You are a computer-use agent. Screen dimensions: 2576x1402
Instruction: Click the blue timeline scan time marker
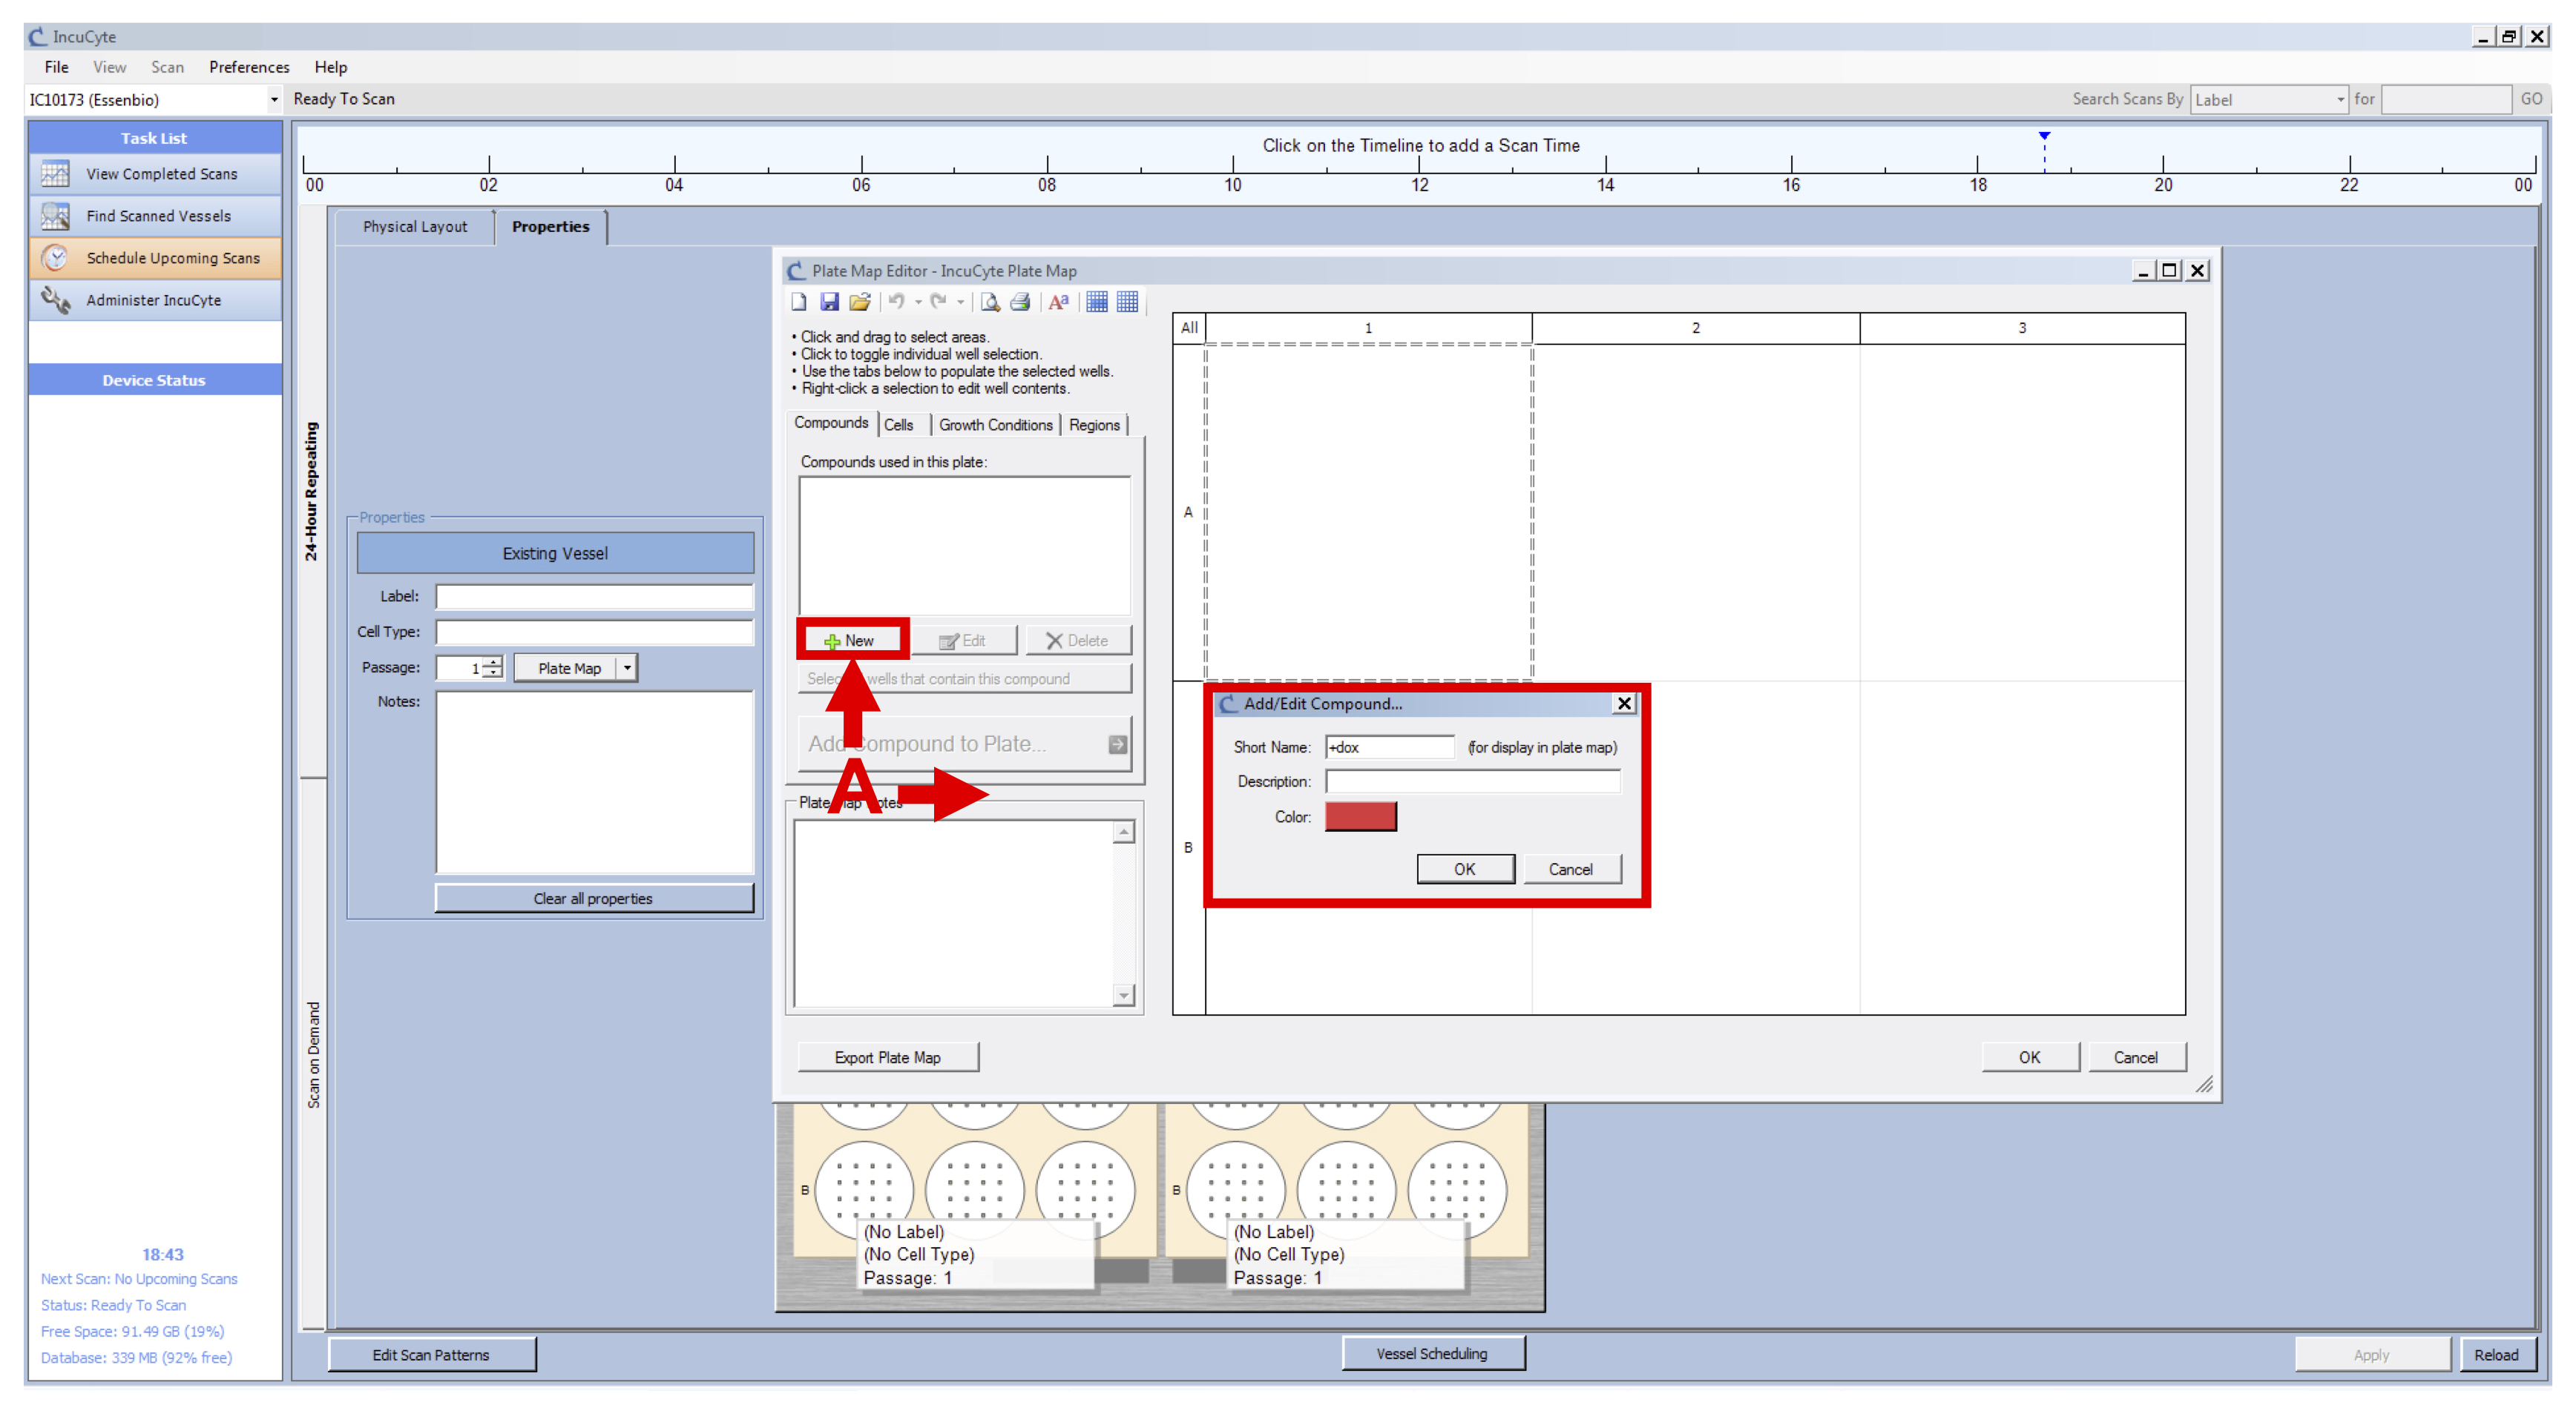[x=2044, y=136]
